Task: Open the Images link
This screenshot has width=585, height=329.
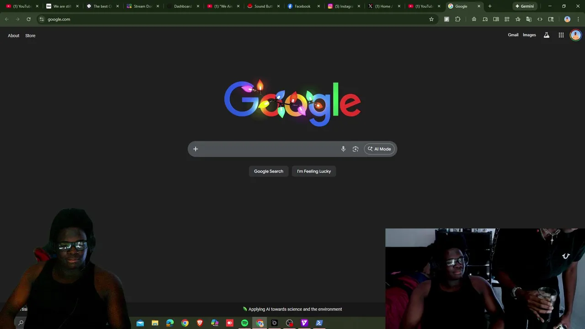Action: tap(529, 35)
